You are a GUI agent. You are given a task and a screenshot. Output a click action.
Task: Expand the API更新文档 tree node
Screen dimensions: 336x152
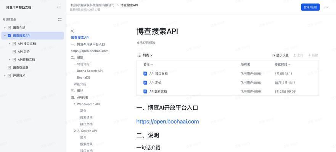10,60
